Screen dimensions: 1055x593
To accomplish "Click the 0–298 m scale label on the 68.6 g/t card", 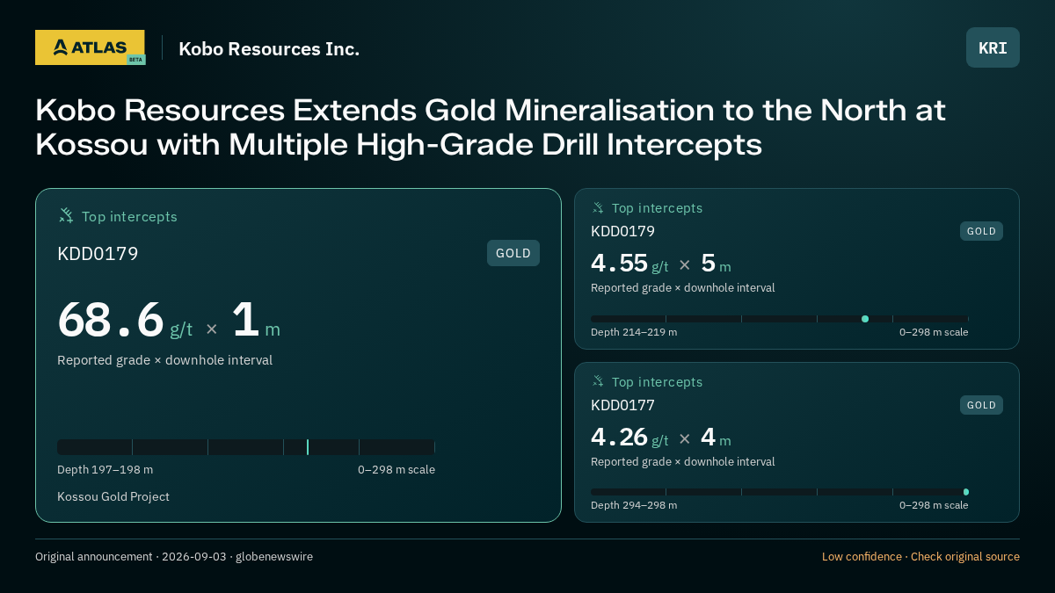I will 397,469.
